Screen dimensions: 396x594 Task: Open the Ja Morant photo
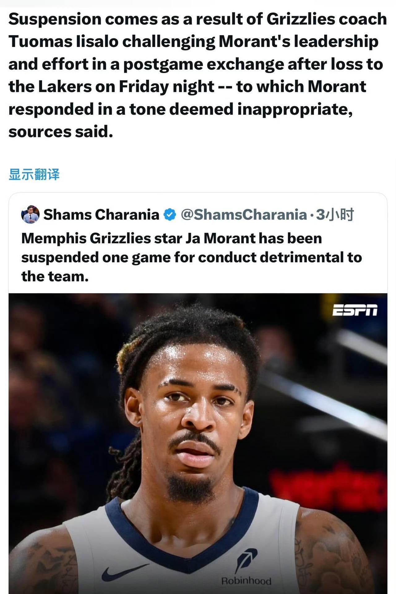click(198, 443)
